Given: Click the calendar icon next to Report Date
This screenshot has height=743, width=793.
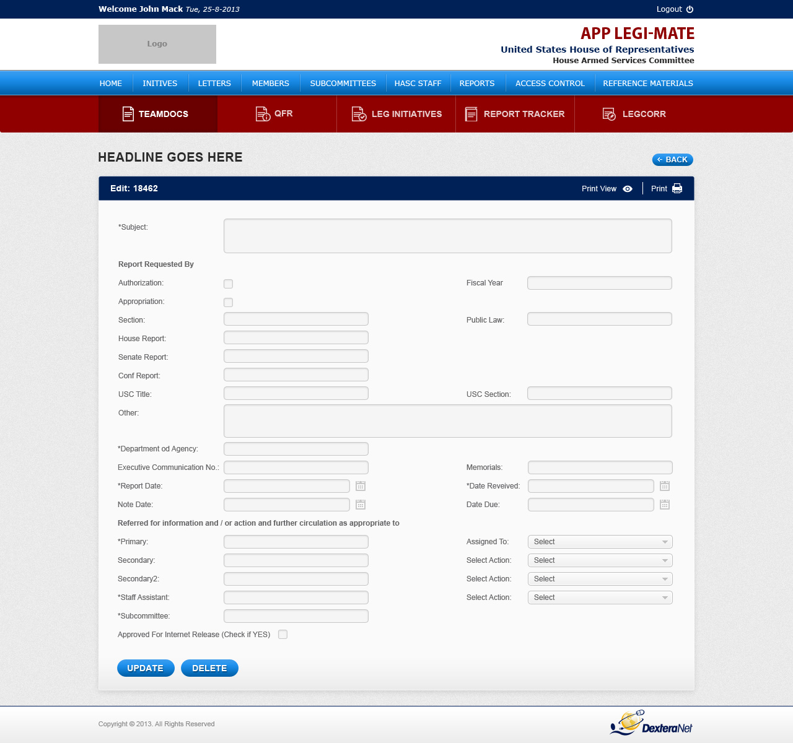Looking at the screenshot, I should pyautogui.click(x=361, y=486).
